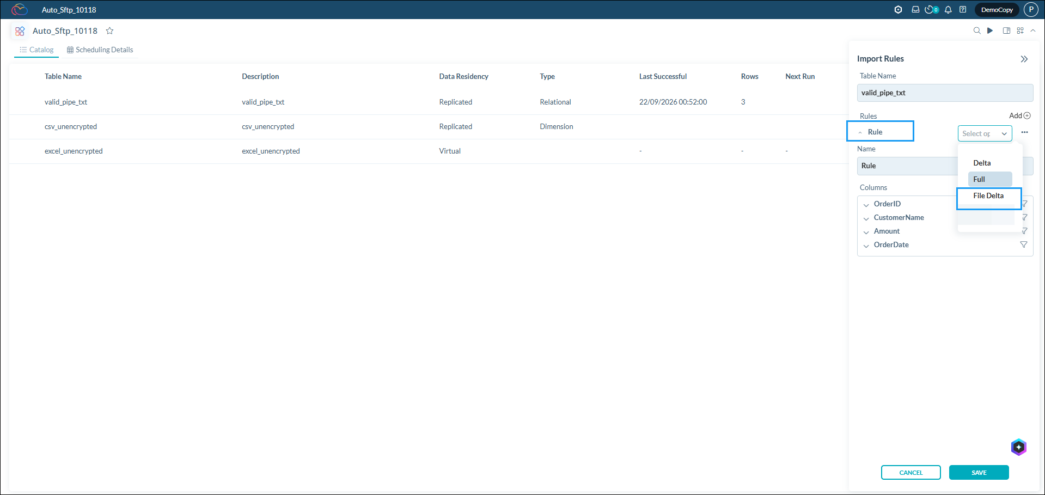Screen dimensions: 1045x495
Task: Select the valid_pipe_txt table row
Action: coord(429,102)
